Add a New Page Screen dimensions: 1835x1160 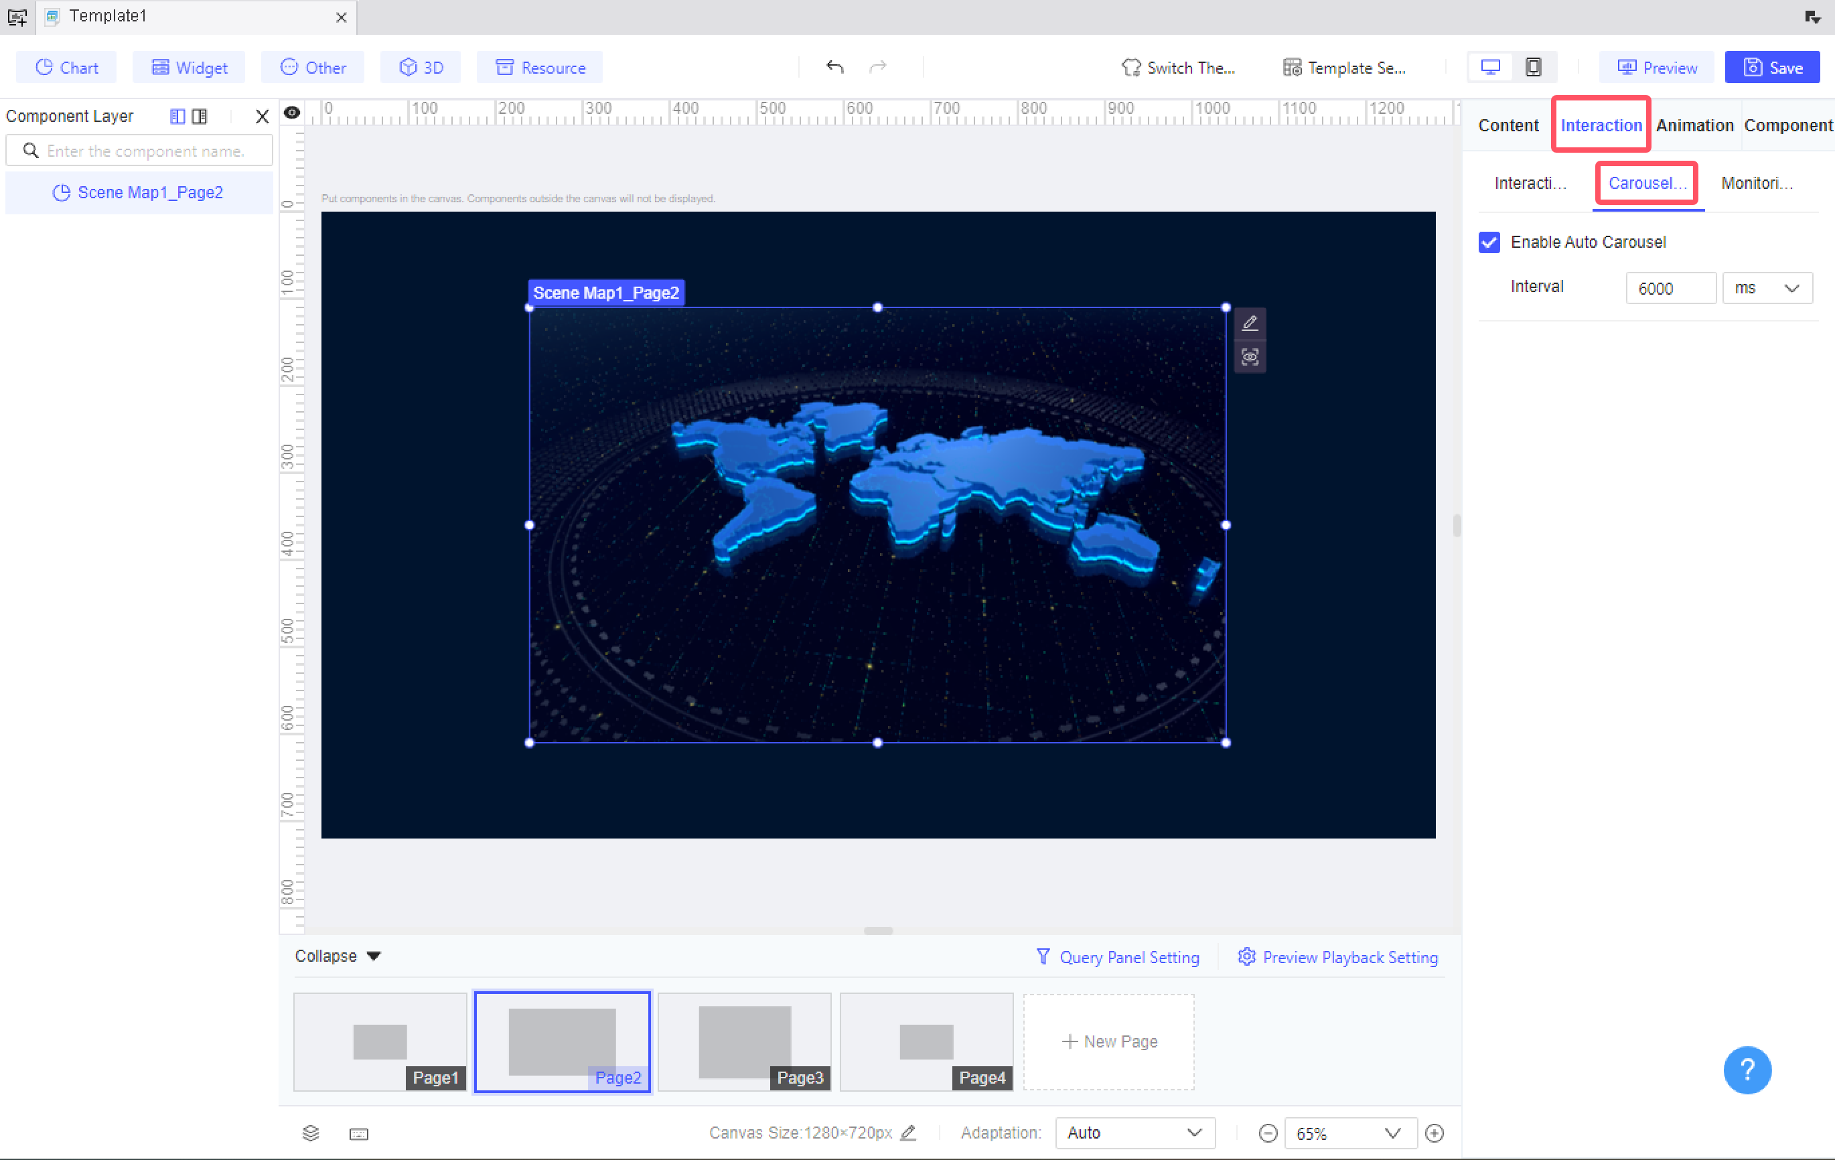click(x=1109, y=1041)
